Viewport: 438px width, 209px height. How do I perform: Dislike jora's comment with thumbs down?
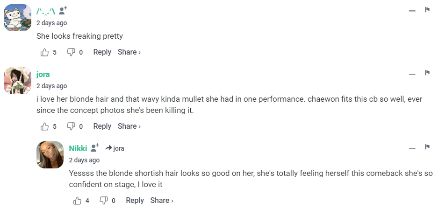point(71,126)
